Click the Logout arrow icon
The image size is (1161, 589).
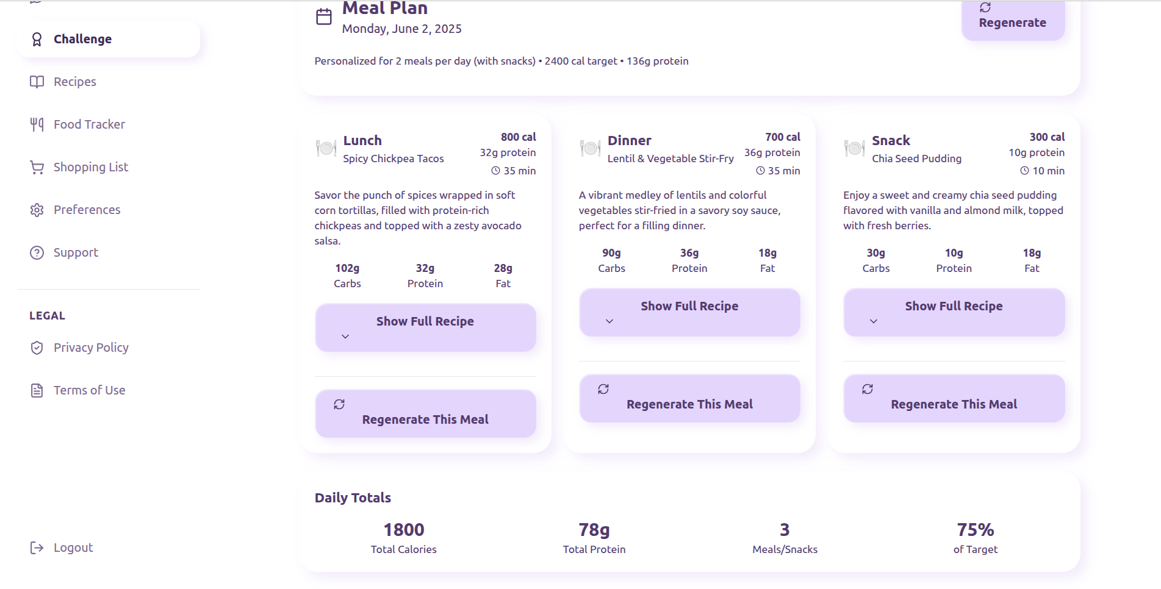(37, 548)
